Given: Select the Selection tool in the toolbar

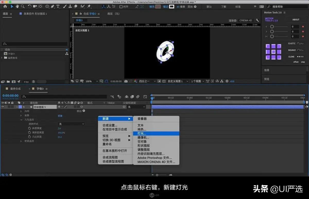Looking at the screenshot, I should click(x=12, y=6).
